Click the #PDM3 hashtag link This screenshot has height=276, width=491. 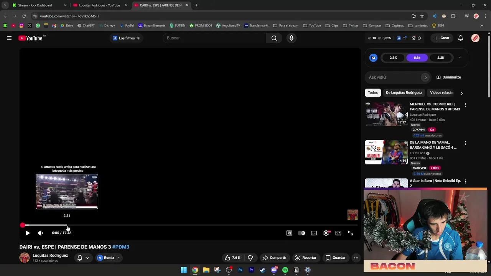[121, 247]
